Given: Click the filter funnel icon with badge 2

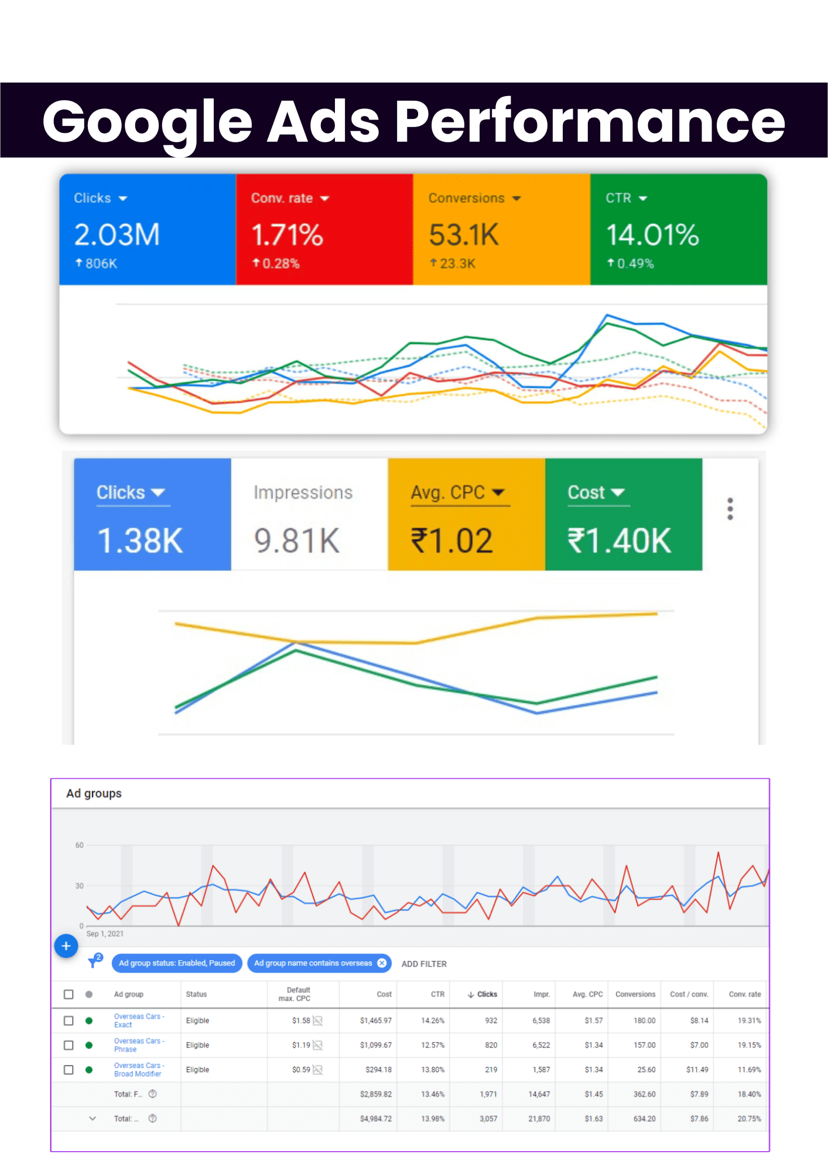Looking at the screenshot, I should pyautogui.click(x=95, y=961).
